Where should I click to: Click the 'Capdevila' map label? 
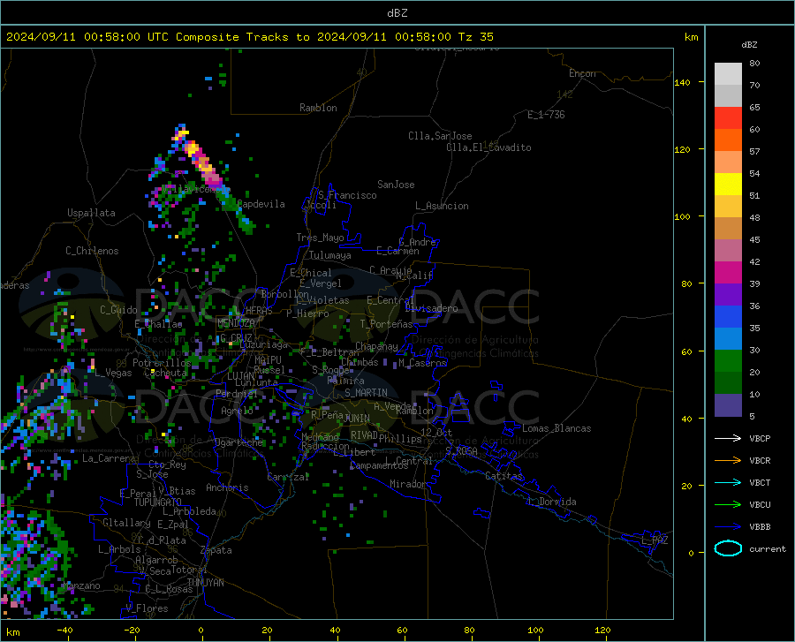point(261,204)
